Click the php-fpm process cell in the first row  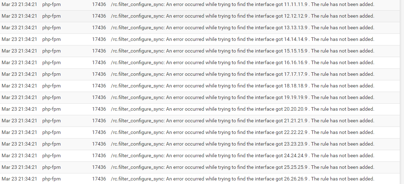[52, 4]
